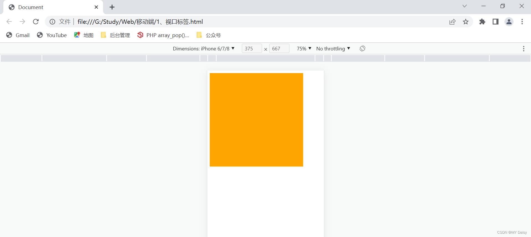Open the Extensions puzzle icon
This screenshot has height=237, width=531.
point(482,22)
